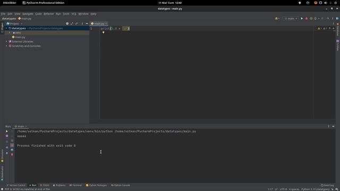Open the View menu
Viewport: 340px width, 191px height.
(18, 14)
